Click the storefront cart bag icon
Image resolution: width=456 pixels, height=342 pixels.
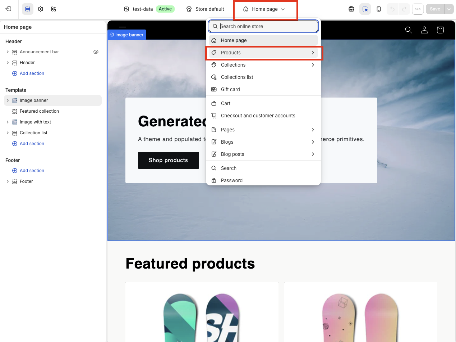(440, 30)
